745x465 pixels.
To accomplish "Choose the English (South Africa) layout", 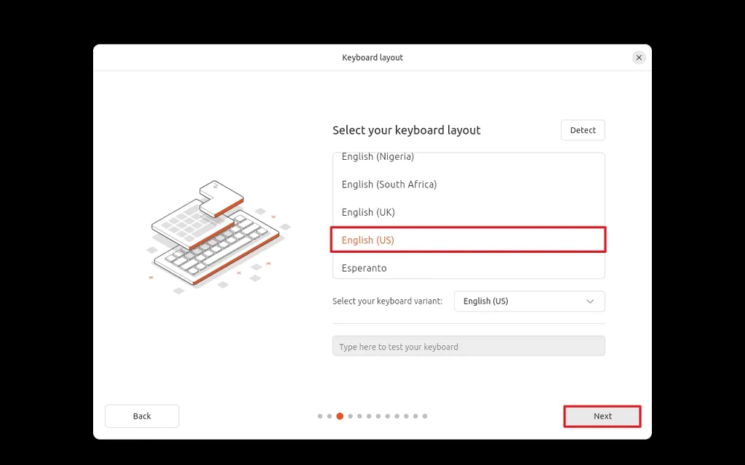I will click(389, 185).
